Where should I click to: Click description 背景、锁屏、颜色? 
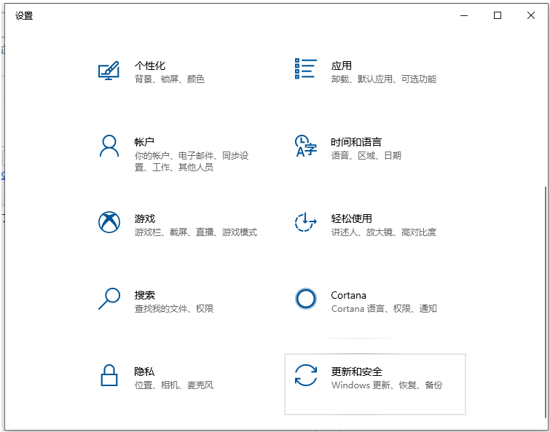click(170, 79)
